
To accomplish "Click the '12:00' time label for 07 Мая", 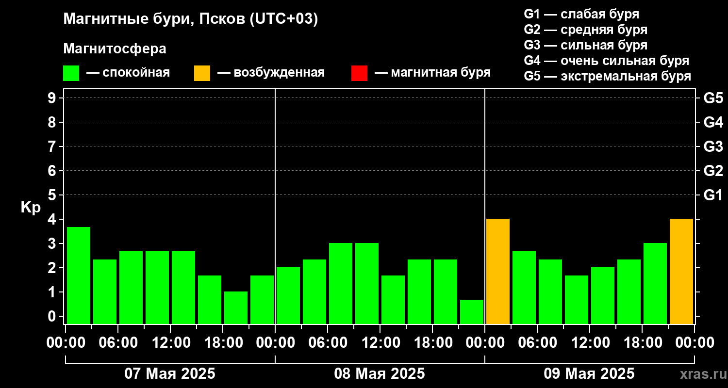I will [171, 343].
